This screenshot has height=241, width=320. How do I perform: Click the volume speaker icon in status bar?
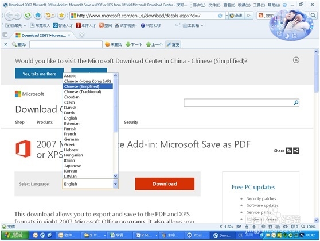(x=263, y=227)
